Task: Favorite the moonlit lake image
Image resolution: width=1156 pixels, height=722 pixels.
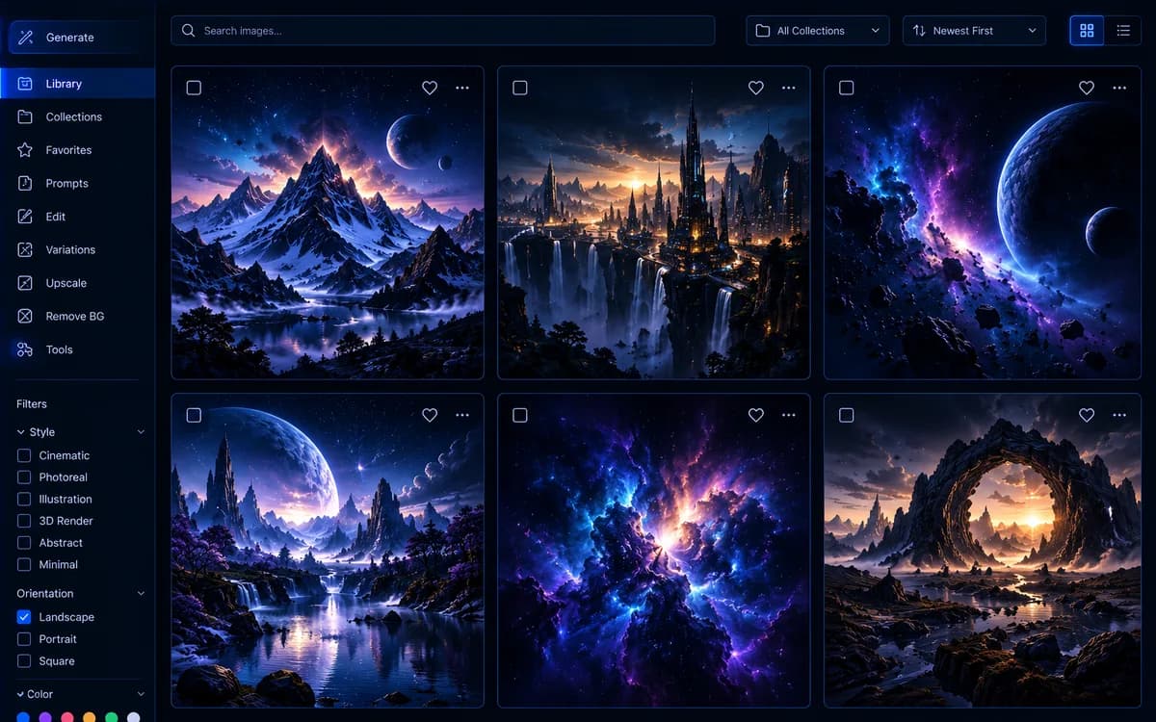Action: (430, 415)
